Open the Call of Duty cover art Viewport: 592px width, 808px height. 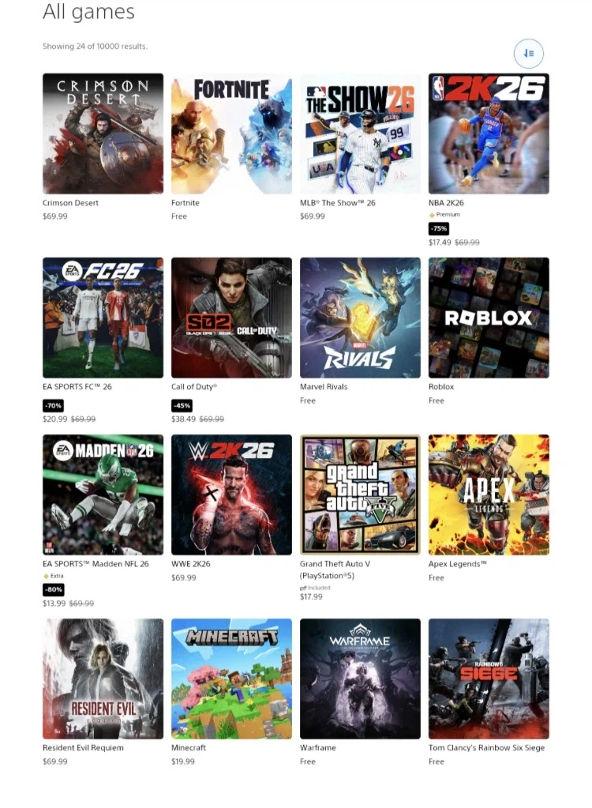pyautogui.click(x=231, y=318)
